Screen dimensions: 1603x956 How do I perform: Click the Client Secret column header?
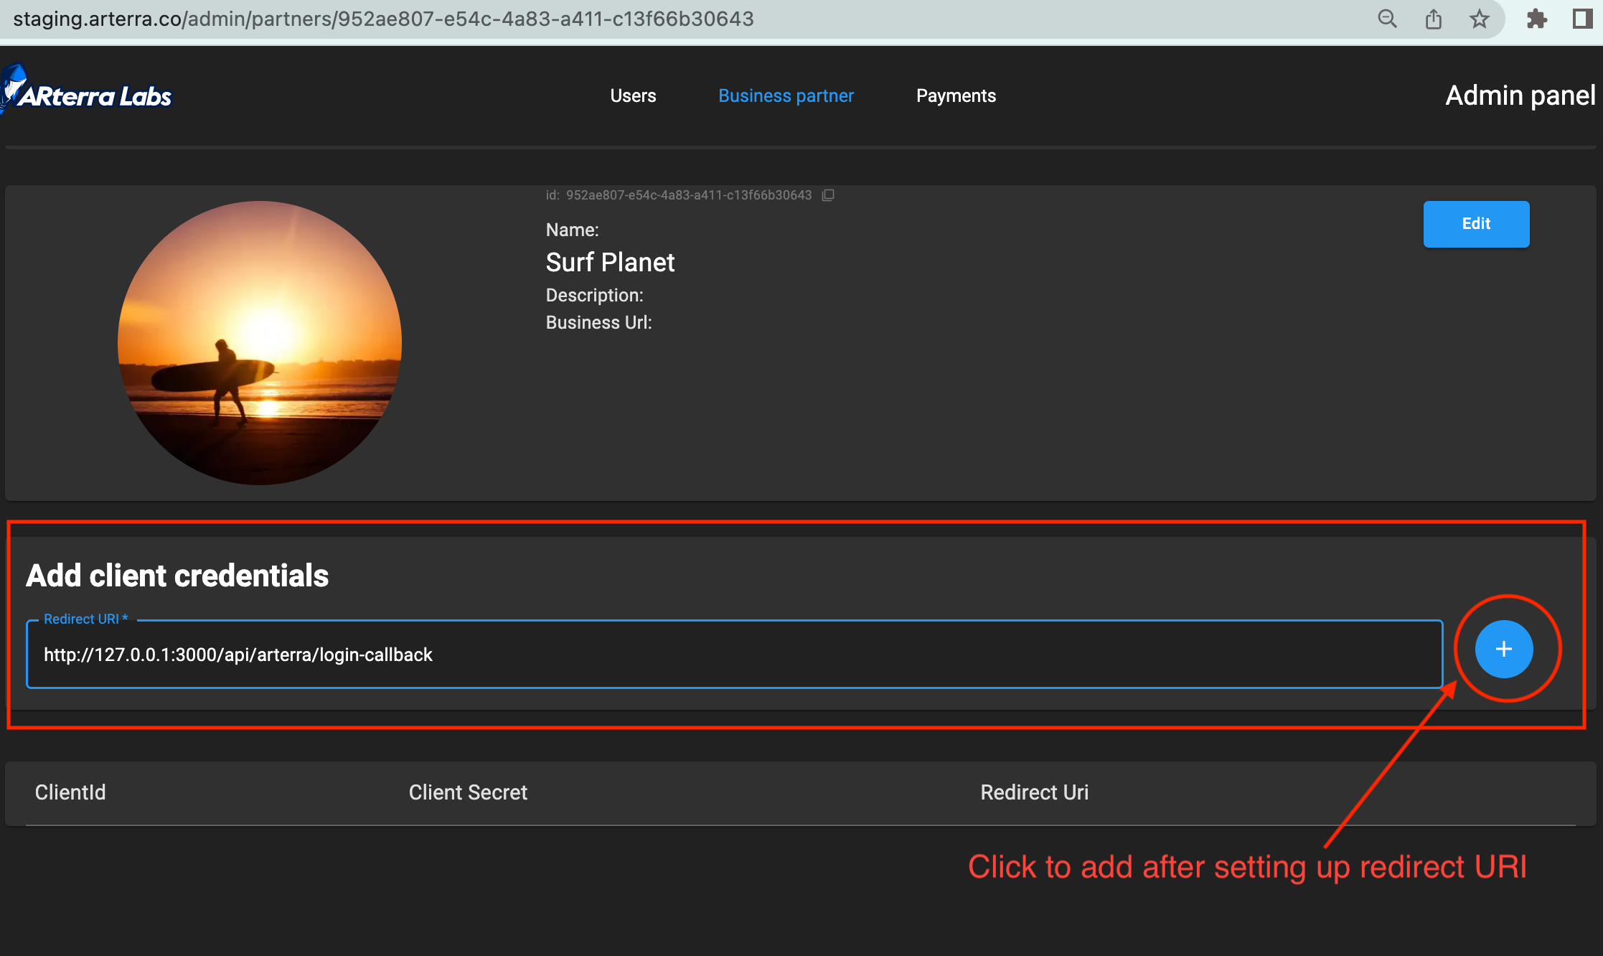coord(467,792)
